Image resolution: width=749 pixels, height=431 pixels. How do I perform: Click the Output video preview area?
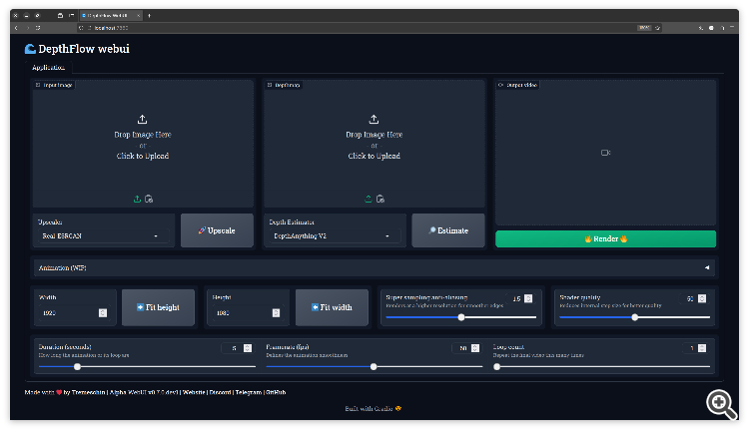606,153
